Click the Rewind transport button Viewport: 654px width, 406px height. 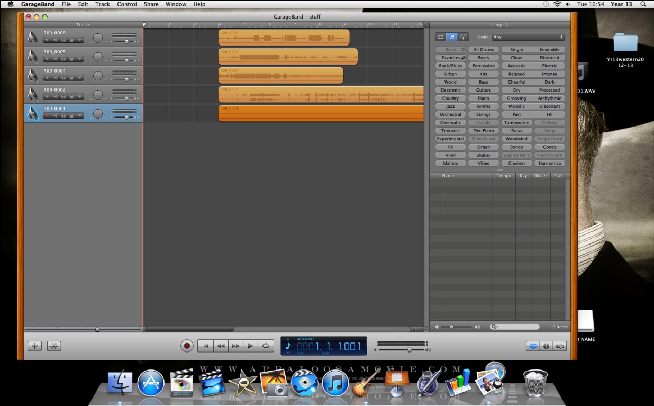pos(221,346)
